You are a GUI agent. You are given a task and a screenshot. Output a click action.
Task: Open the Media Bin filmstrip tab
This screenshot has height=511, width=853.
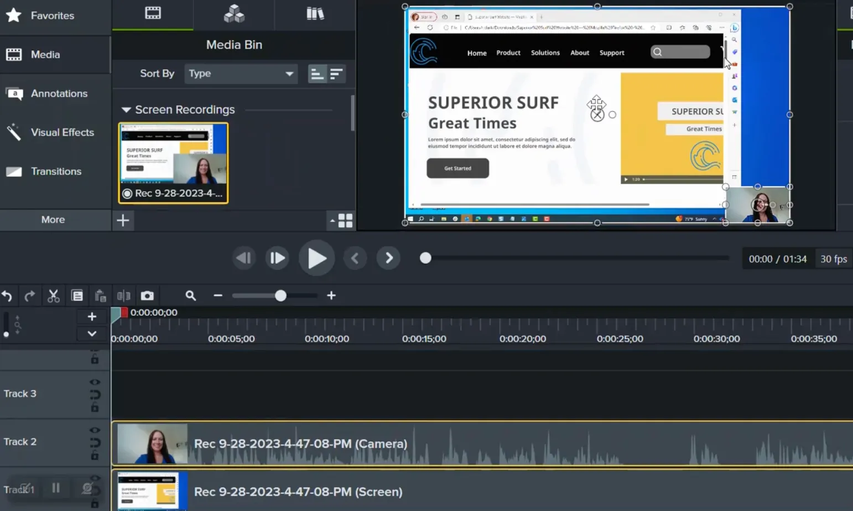[x=153, y=13]
